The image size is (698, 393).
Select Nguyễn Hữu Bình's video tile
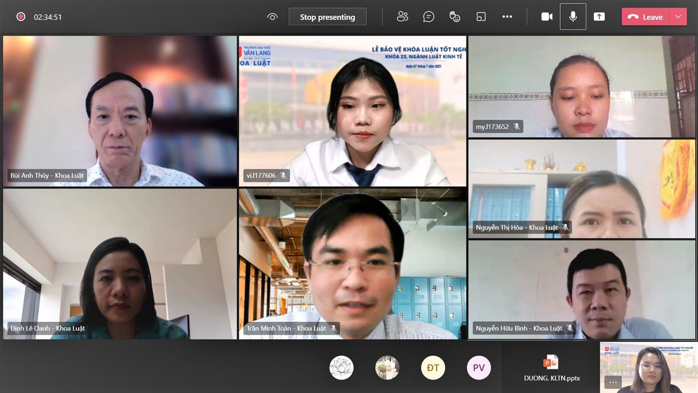[x=582, y=290]
